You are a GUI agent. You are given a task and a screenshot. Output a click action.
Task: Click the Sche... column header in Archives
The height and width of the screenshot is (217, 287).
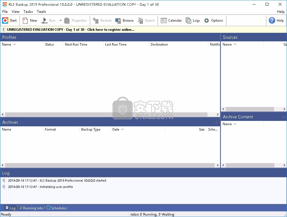213,129
